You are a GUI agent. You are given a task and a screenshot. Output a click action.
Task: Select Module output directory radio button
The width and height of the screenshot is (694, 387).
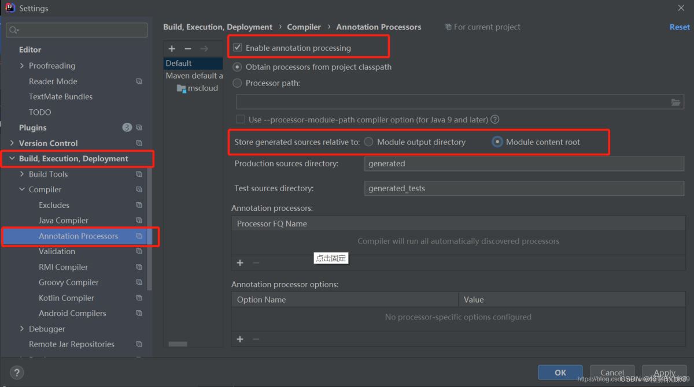(368, 142)
